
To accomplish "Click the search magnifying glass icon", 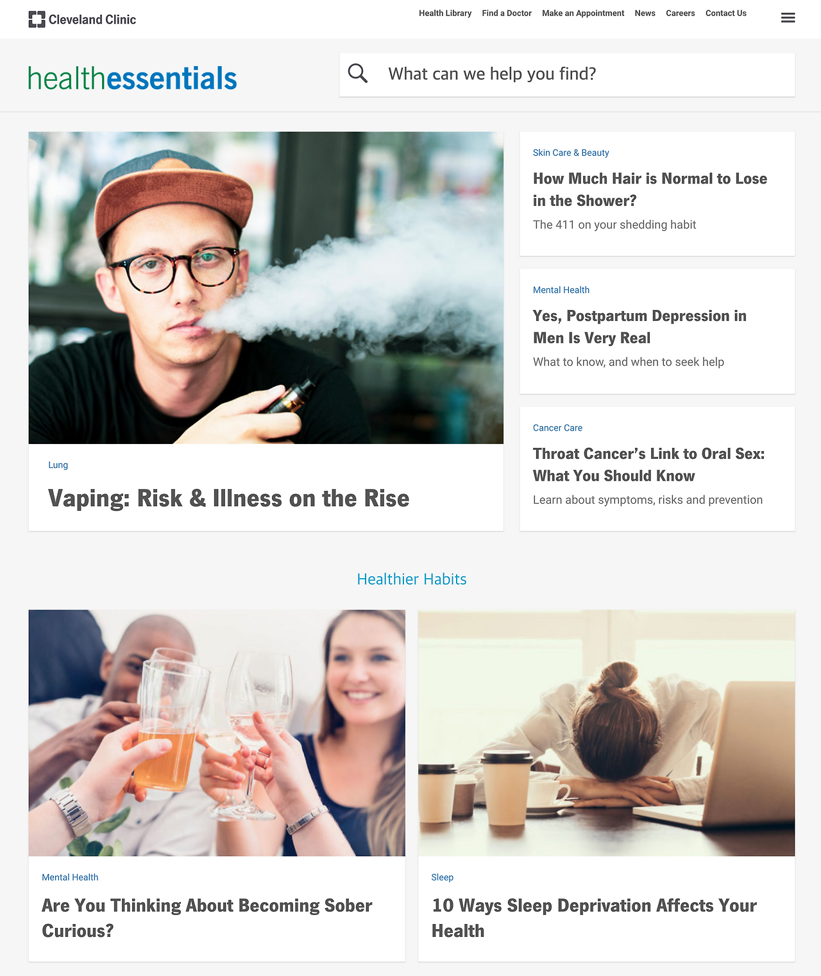I will (x=358, y=74).
